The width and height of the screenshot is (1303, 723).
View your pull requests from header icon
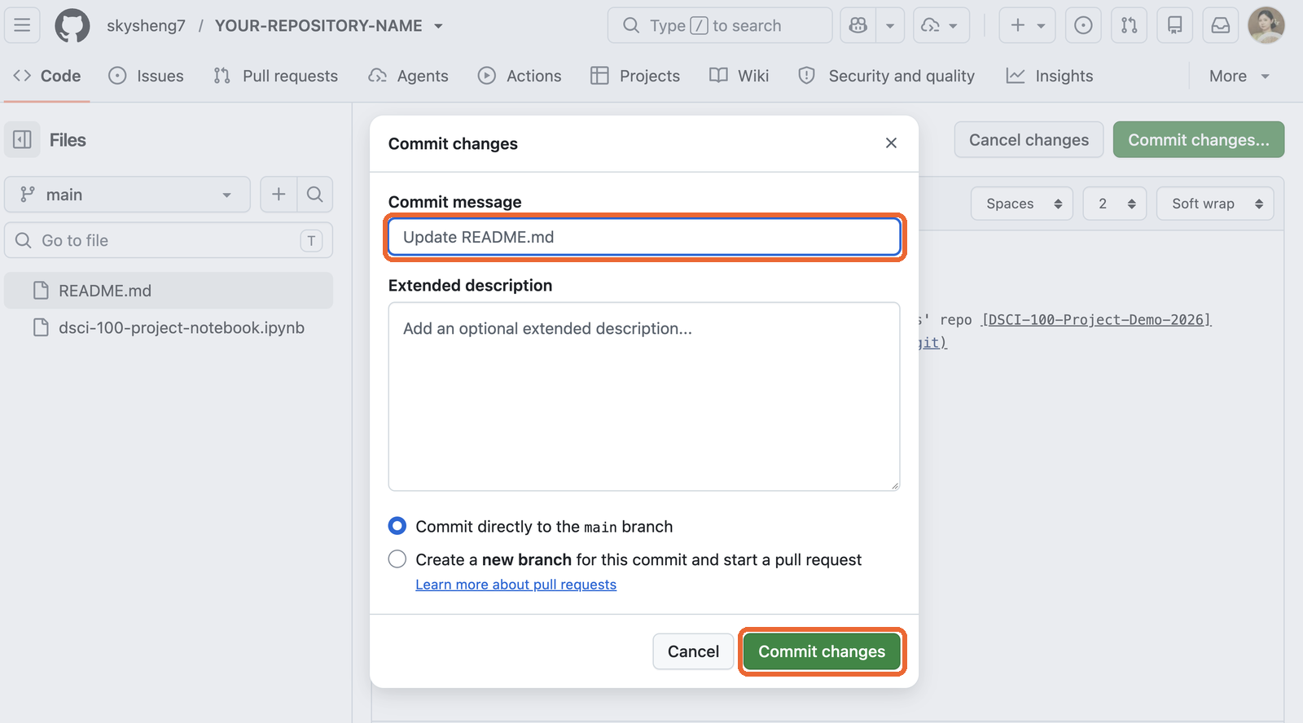point(1129,25)
